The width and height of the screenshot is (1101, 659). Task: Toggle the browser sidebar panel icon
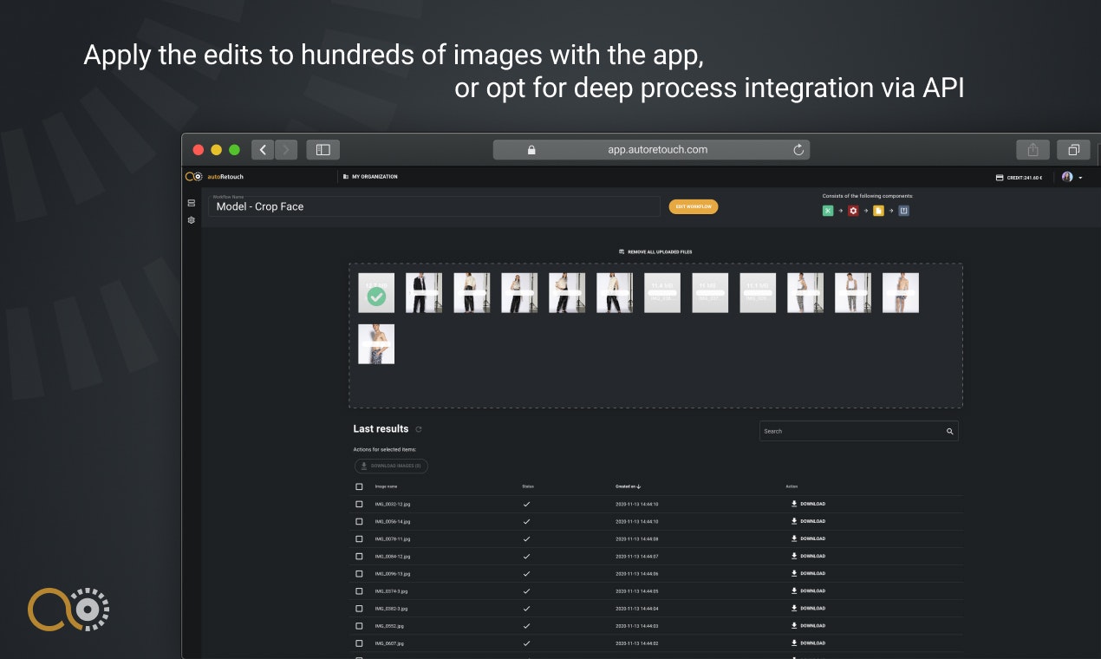(x=322, y=149)
